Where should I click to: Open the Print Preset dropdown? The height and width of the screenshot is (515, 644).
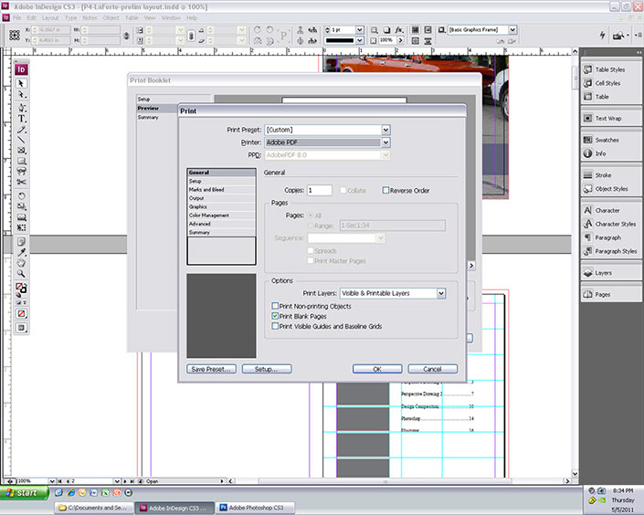385,130
